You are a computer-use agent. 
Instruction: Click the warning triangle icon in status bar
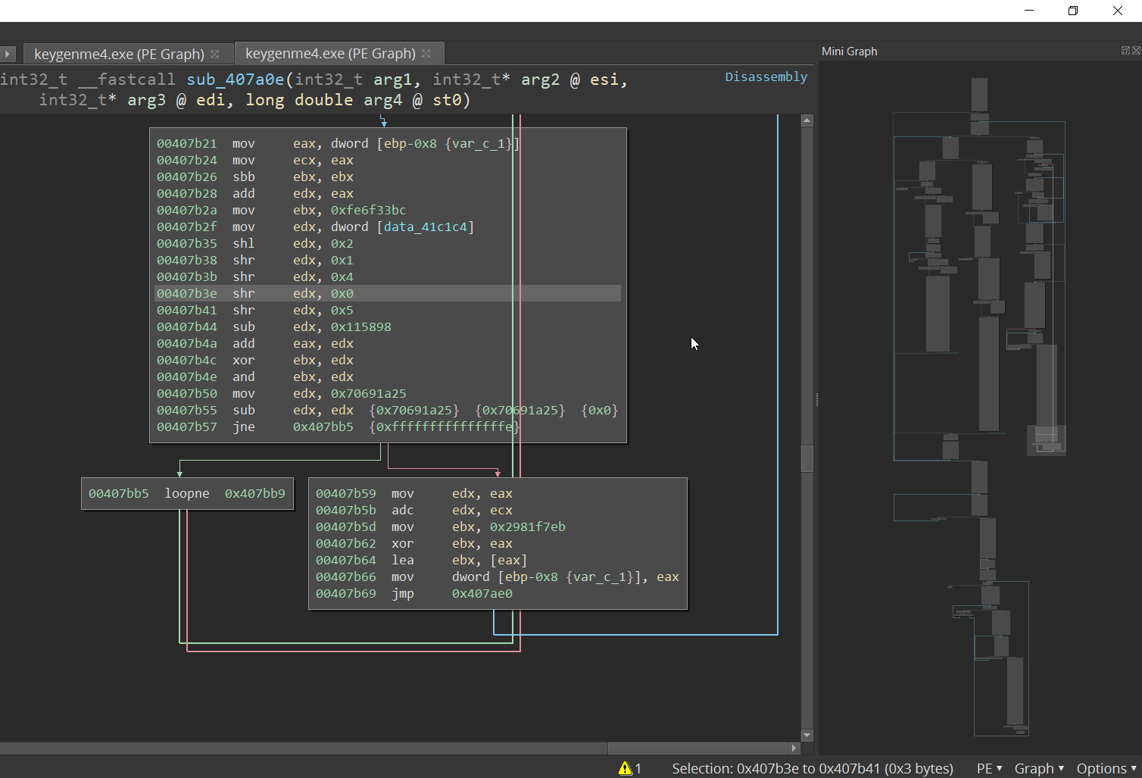click(625, 768)
